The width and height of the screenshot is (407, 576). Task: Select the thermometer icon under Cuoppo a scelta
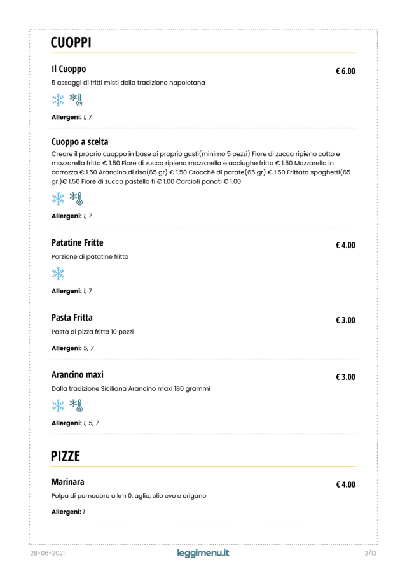click(76, 199)
